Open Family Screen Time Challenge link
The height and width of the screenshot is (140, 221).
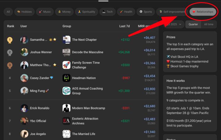[x=86, y=65]
